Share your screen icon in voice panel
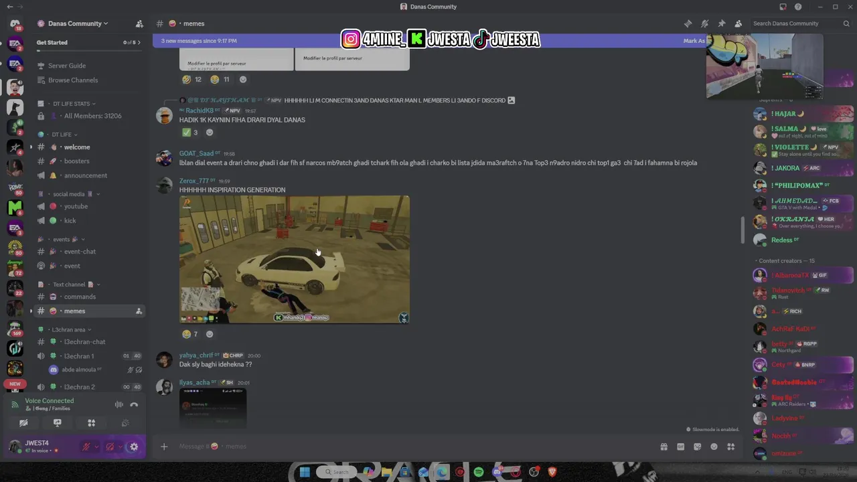Viewport: 857px width, 482px height. coord(58,423)
